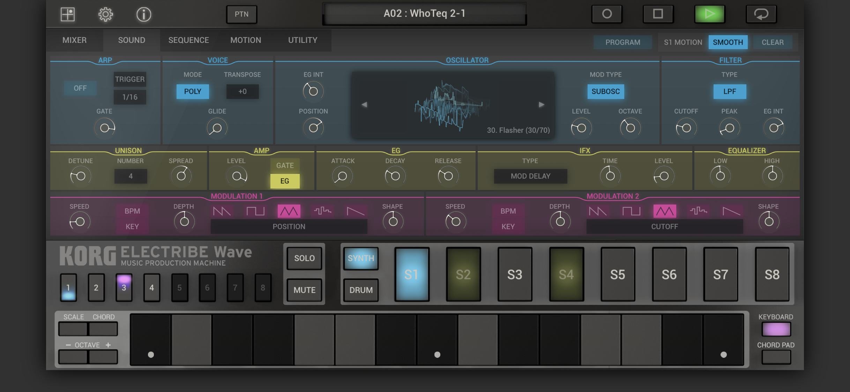Switch to the UTILITY tab
The width and height of the screenshot is (850, 392).
coord(303,40)
